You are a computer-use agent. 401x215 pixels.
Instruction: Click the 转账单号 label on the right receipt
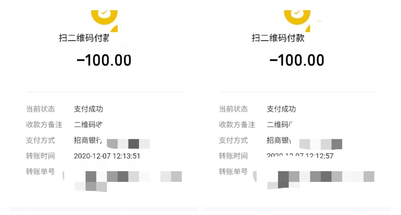pos(233,172)
